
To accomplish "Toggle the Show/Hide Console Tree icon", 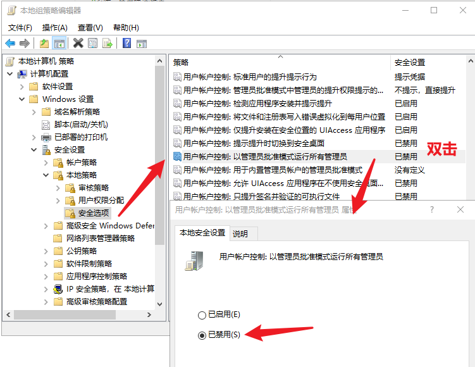I will click(59, 43).
